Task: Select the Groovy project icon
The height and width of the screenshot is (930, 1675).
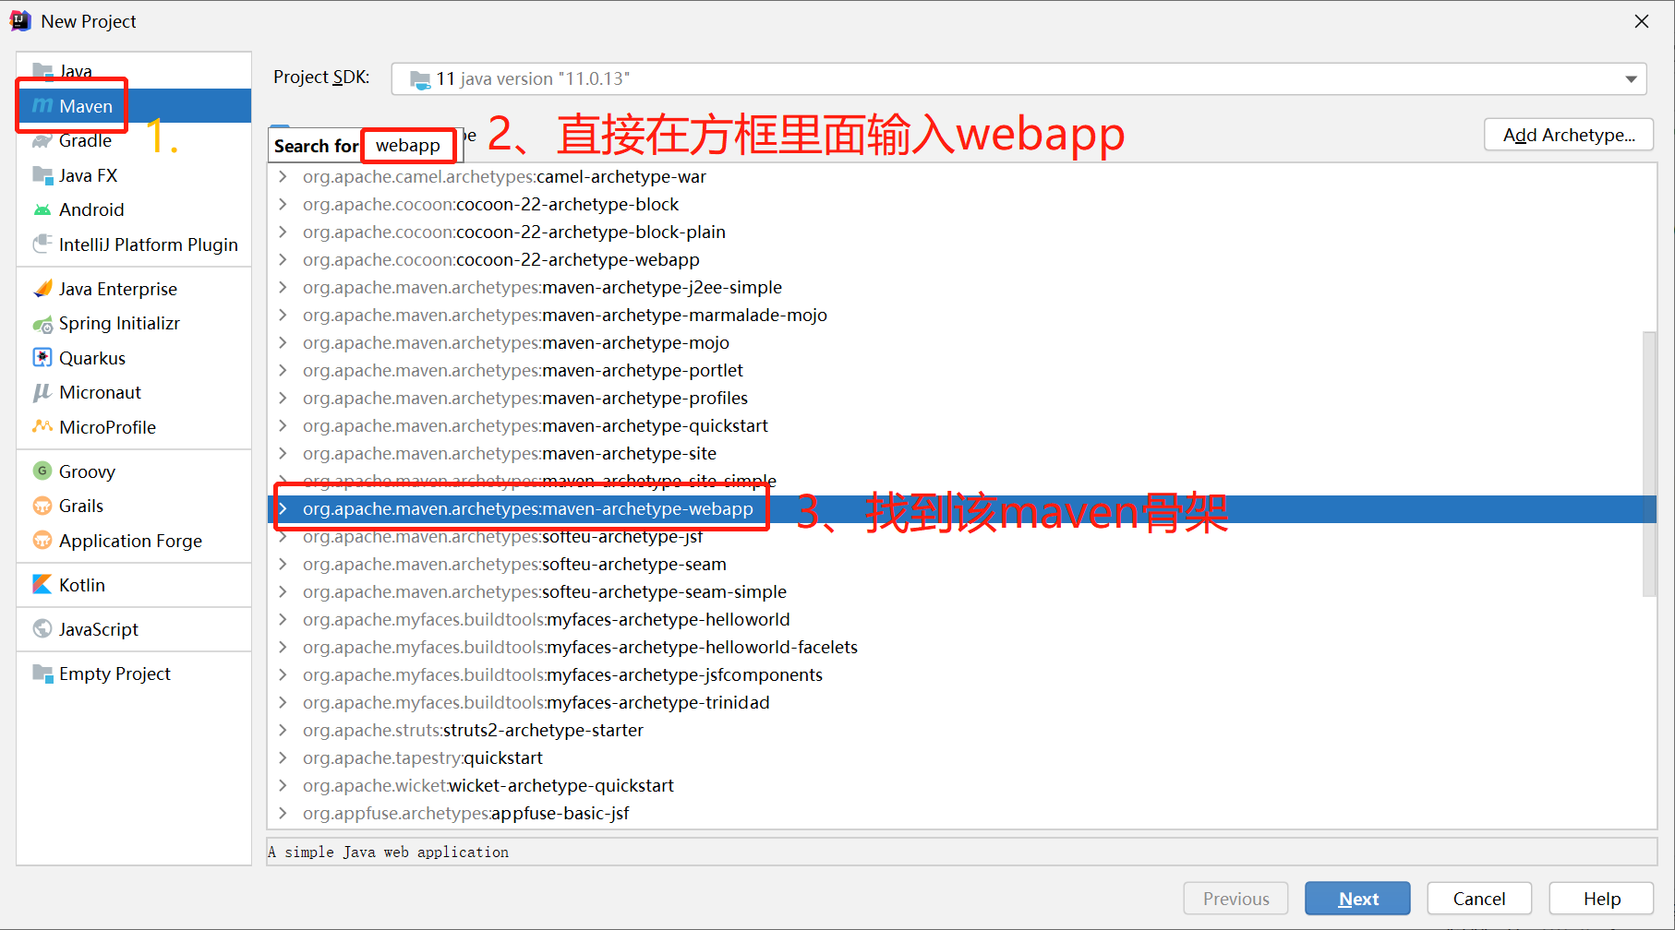Action: (x=42, y=471)
